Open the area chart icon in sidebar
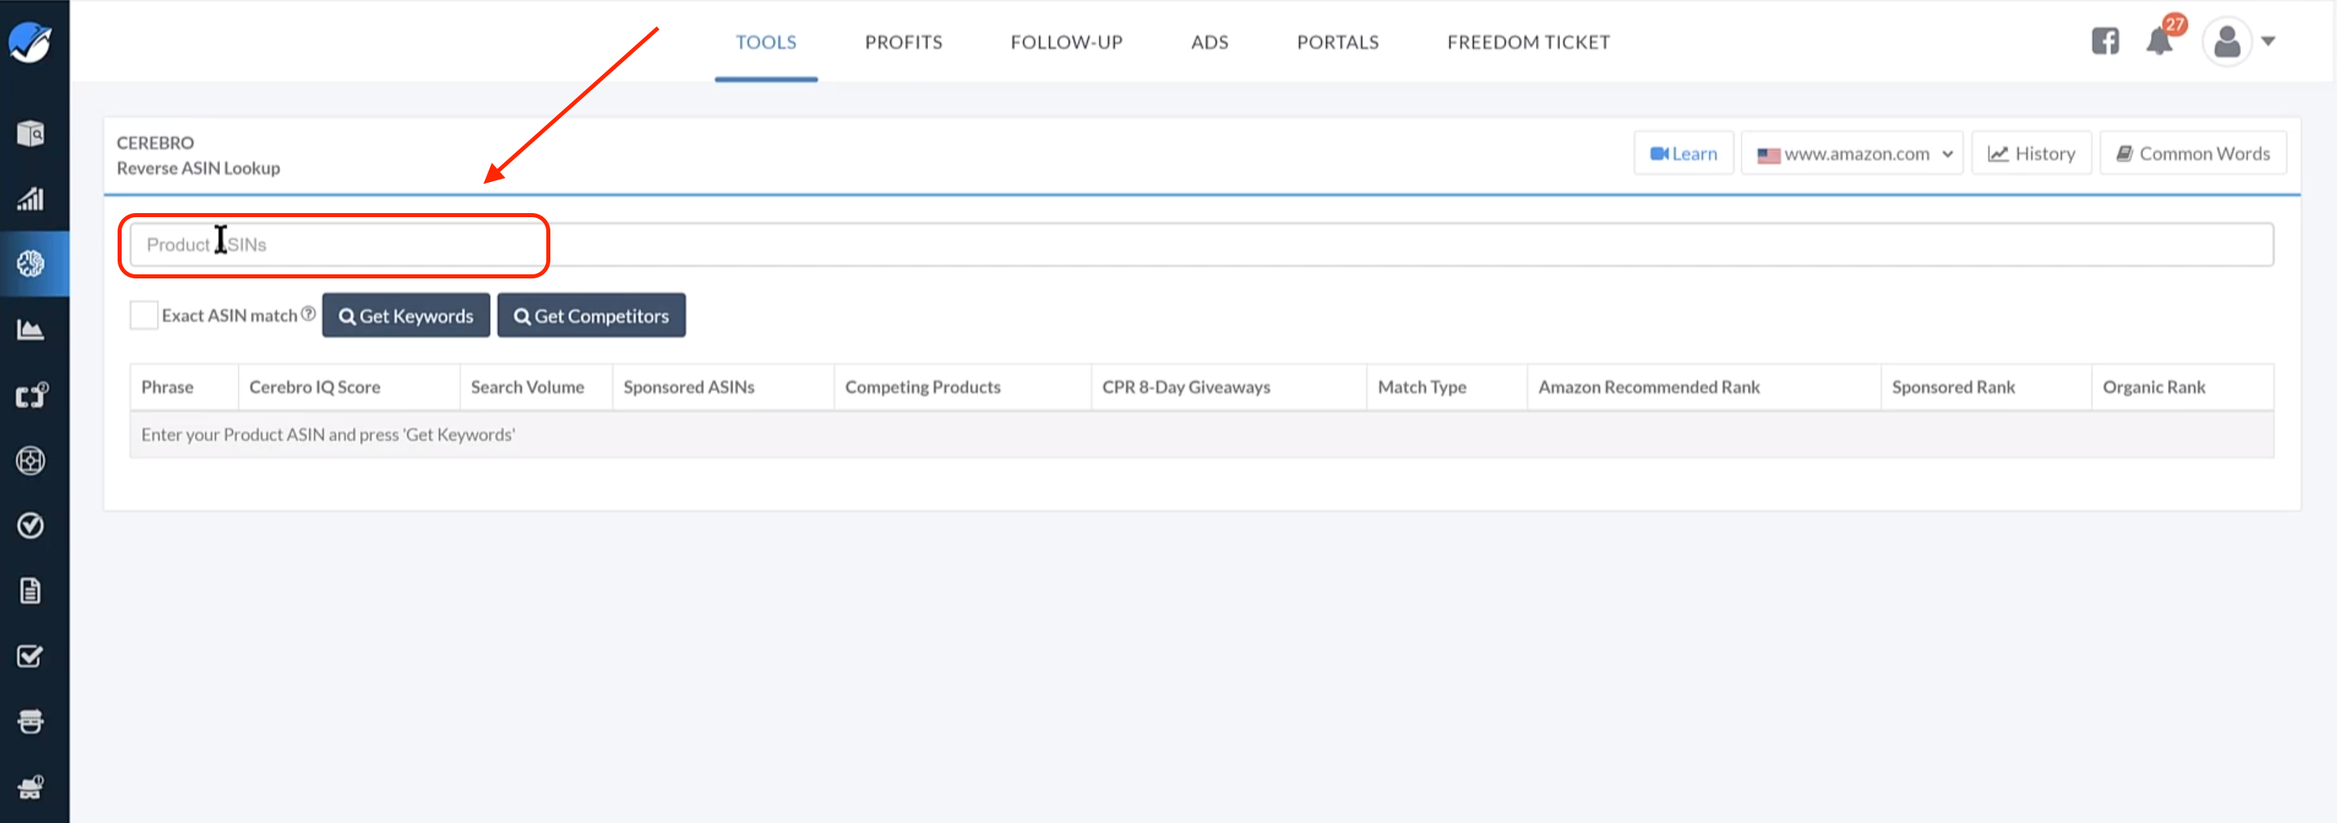This screenshot has width=2337, height=823. coord(30,329)
